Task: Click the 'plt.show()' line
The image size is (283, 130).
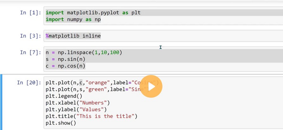Action: pyautogui.click(x=60, y=123)
